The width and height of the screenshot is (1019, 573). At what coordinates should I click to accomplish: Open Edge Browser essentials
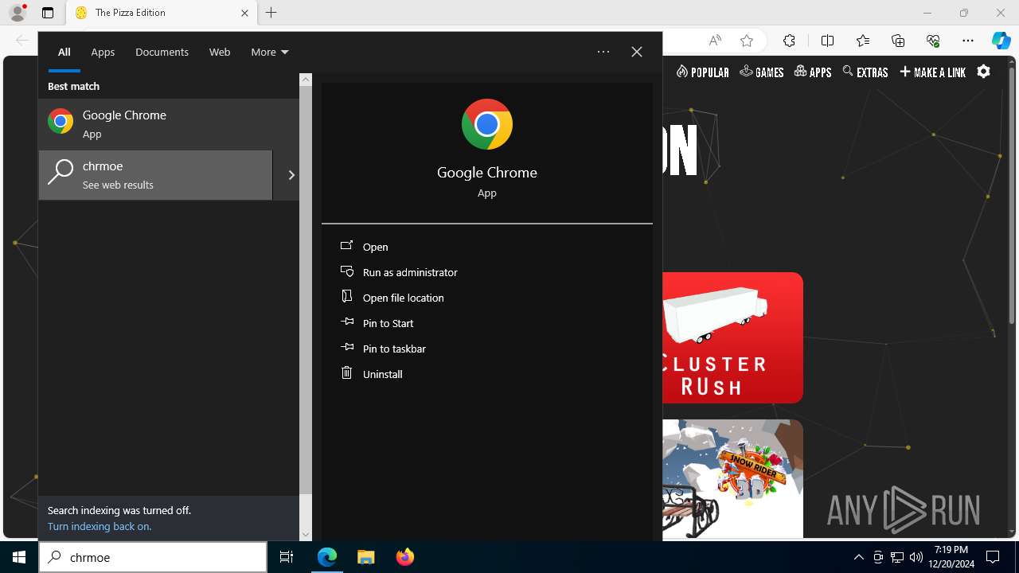click(933, 41)
